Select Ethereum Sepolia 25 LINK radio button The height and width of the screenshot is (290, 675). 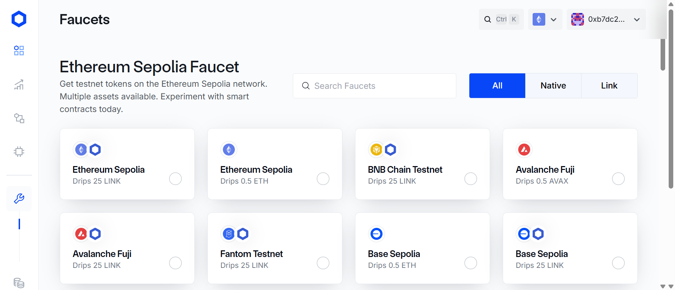point(175,179)
